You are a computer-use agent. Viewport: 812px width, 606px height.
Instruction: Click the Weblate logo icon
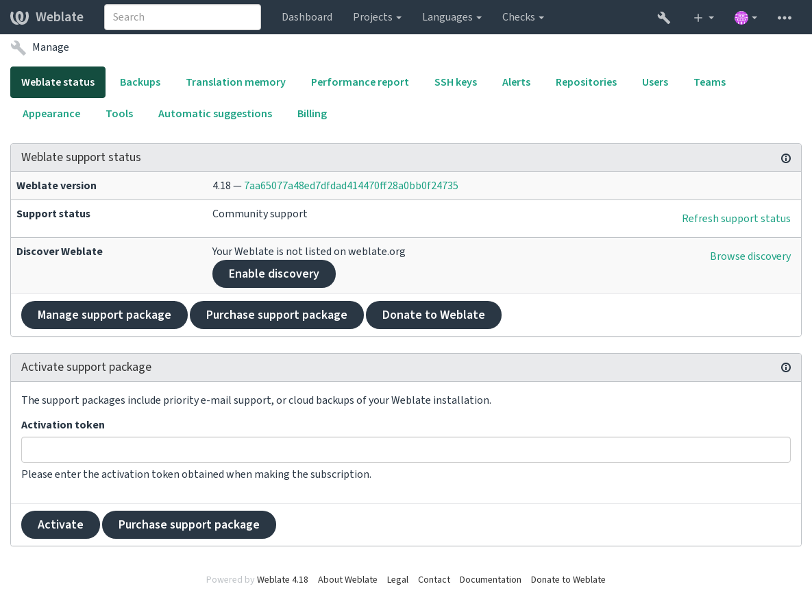pos(20,17)
